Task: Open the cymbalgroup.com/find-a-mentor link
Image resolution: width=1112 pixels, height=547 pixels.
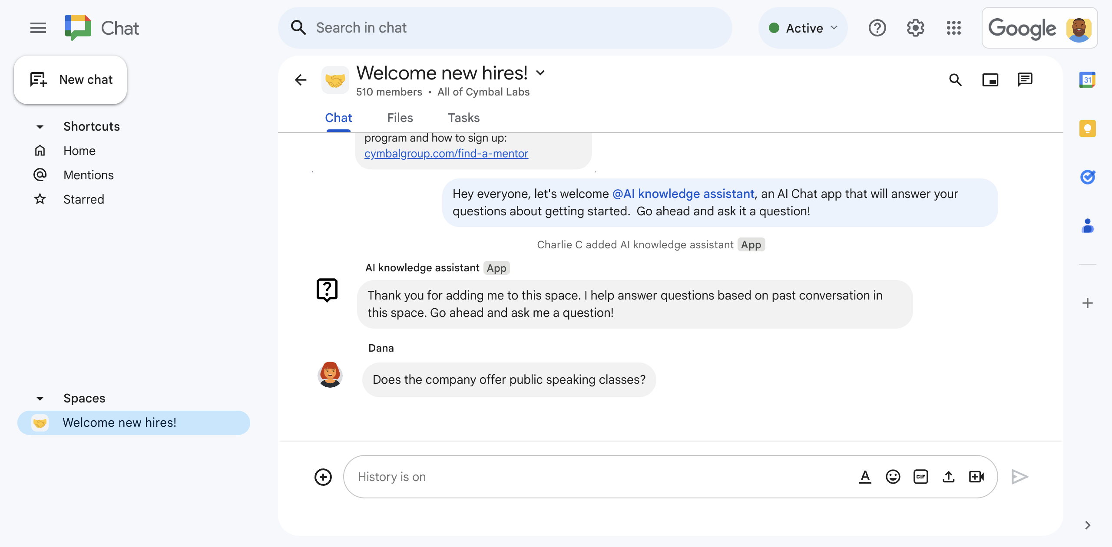Action: coord(447,153)
